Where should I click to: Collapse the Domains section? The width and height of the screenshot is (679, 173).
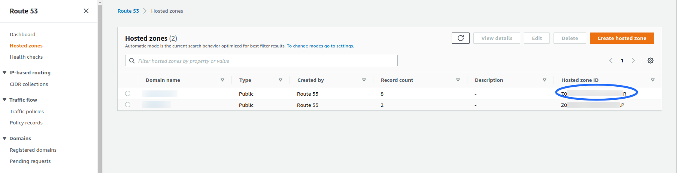[x=4, y=138]
